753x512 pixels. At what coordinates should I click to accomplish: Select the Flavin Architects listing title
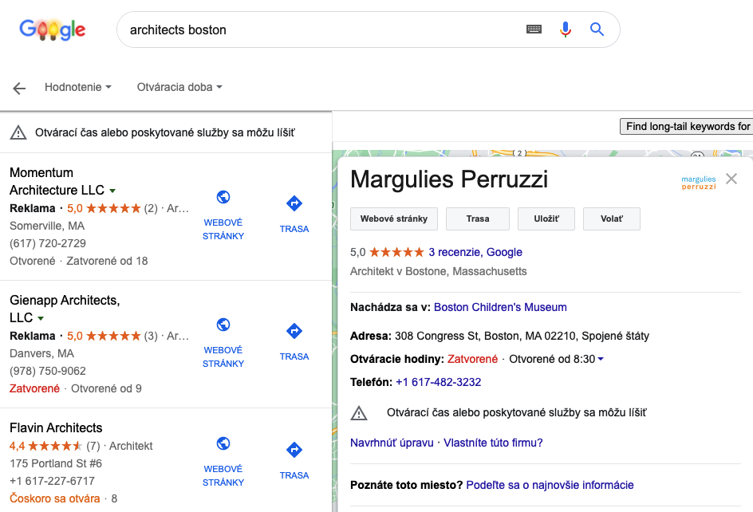(x=56, y=427)
